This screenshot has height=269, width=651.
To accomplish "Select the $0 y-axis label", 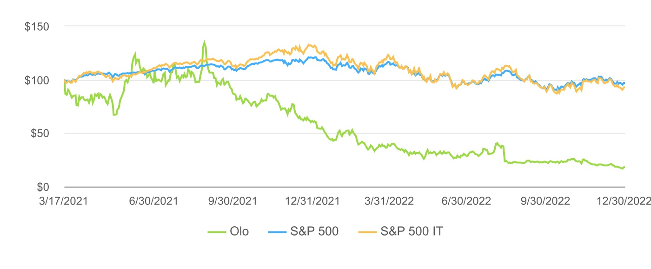I will (43, 187).
